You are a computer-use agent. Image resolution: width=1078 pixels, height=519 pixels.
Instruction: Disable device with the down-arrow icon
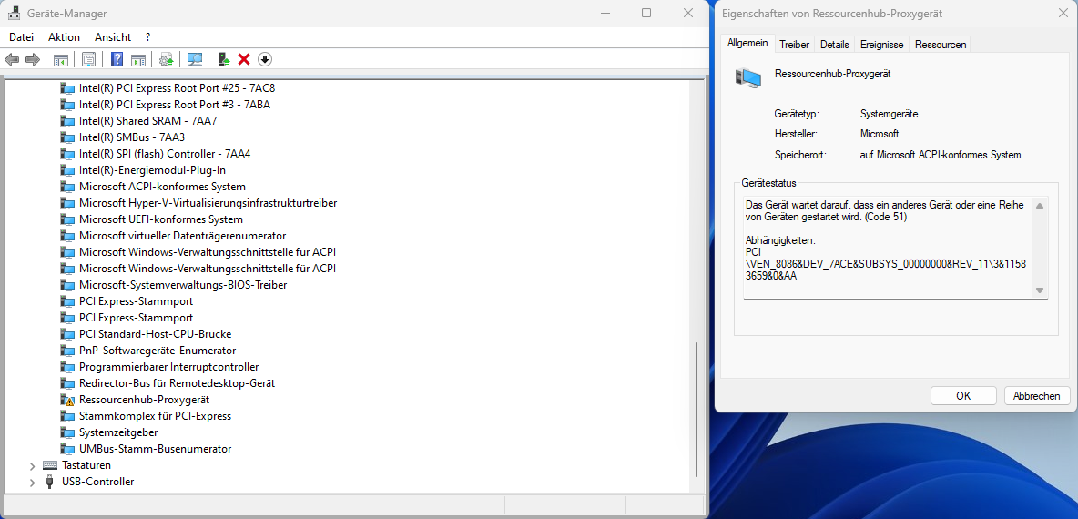pos(265,60)
